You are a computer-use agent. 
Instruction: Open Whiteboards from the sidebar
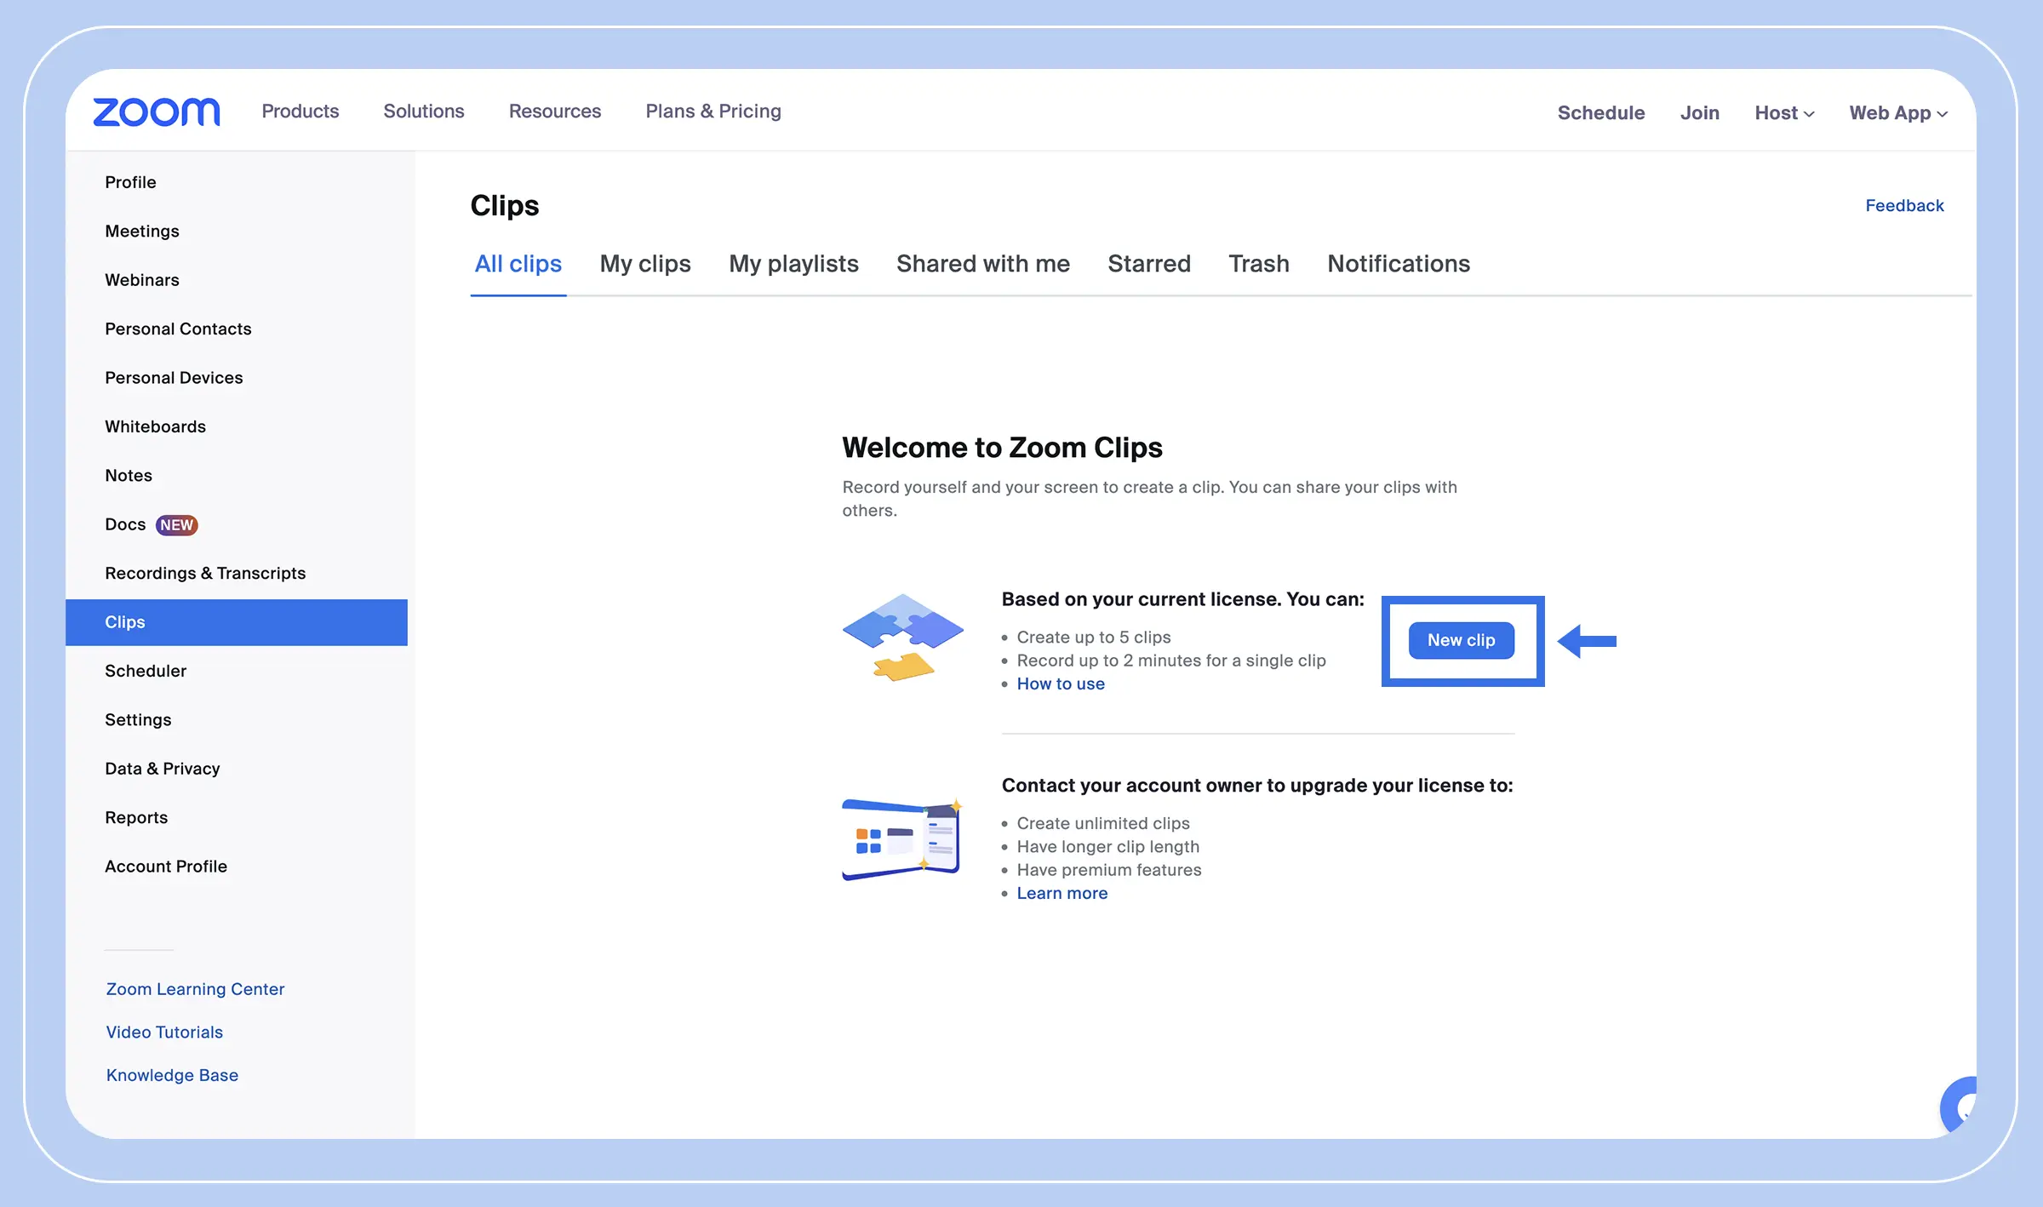pyautogui.click(x=155, y=427)
